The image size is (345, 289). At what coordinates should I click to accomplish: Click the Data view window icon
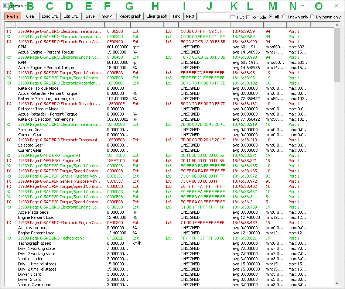[x=6, y=6]
